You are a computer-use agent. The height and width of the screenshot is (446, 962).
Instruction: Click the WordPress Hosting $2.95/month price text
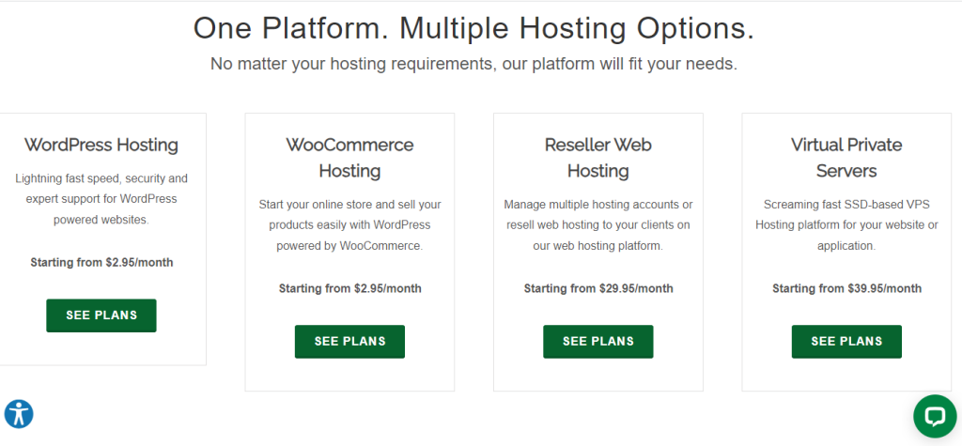101,263
